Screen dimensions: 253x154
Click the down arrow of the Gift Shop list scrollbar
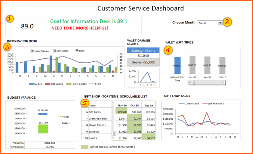[114, 138]
